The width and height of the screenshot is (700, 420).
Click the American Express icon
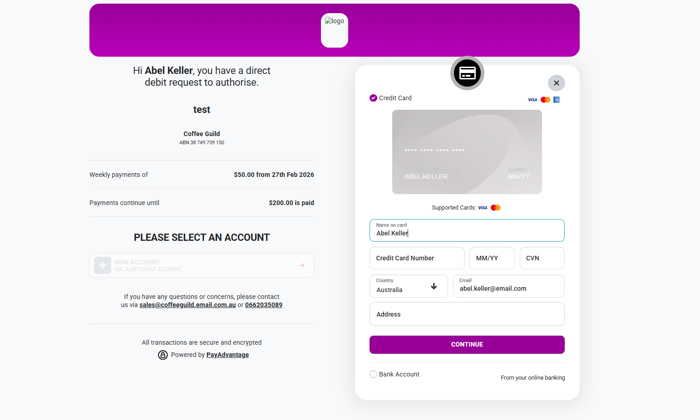tap(557, 100)
